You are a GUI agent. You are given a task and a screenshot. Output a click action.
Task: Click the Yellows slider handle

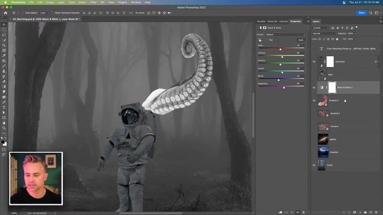pos(282,57)
